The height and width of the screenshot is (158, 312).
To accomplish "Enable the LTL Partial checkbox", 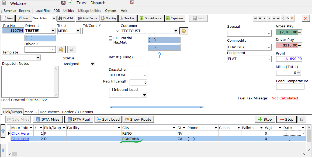I will (110, 38).
